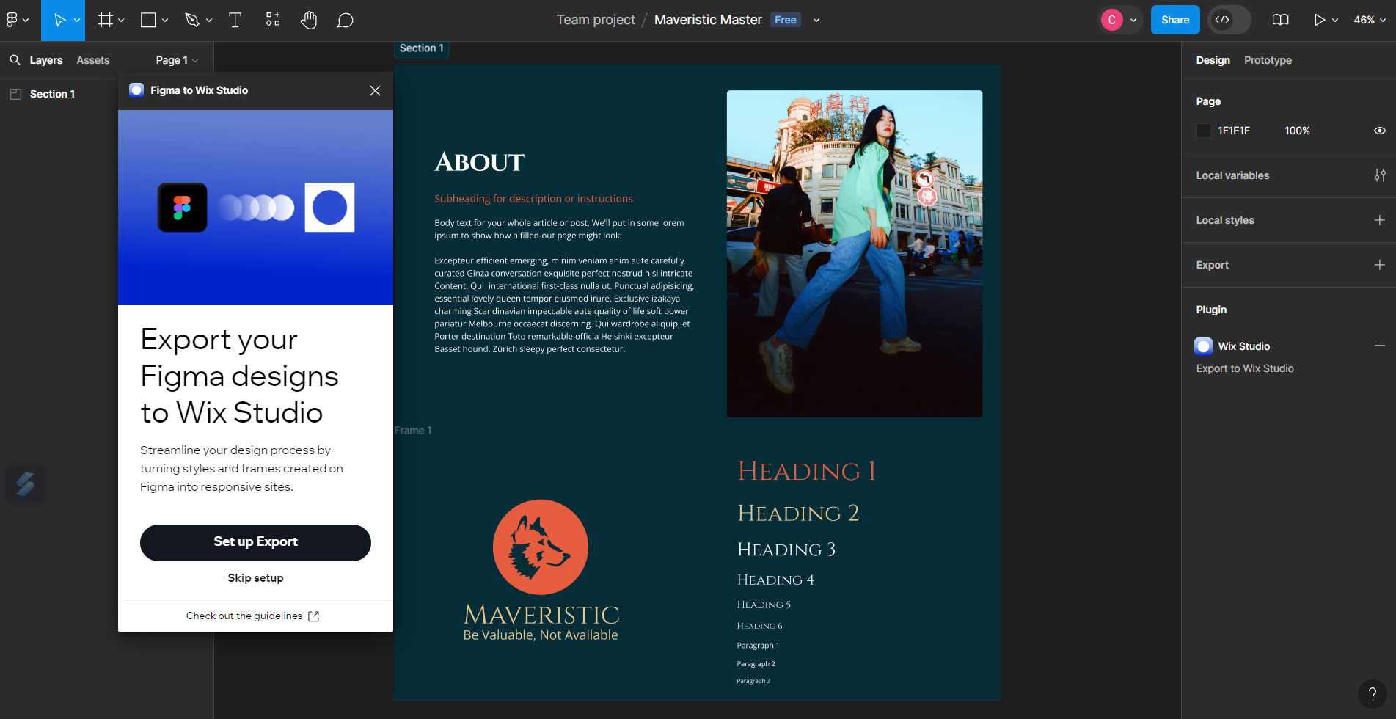Image resolution: width=1396 pixels, height=719 pixels.
Task: Open the Libraries book icon
Action: 1280,20
